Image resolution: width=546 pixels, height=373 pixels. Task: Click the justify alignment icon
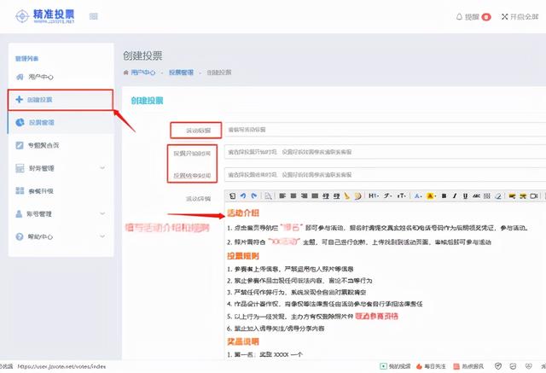[x=315, y=196]
